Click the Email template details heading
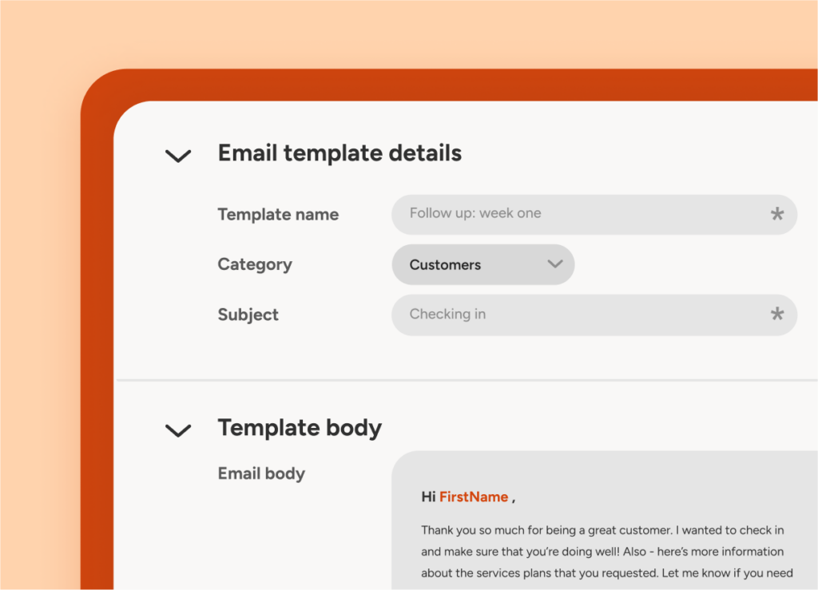 [340, 153]
